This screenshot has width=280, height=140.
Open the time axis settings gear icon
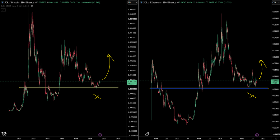275,138
